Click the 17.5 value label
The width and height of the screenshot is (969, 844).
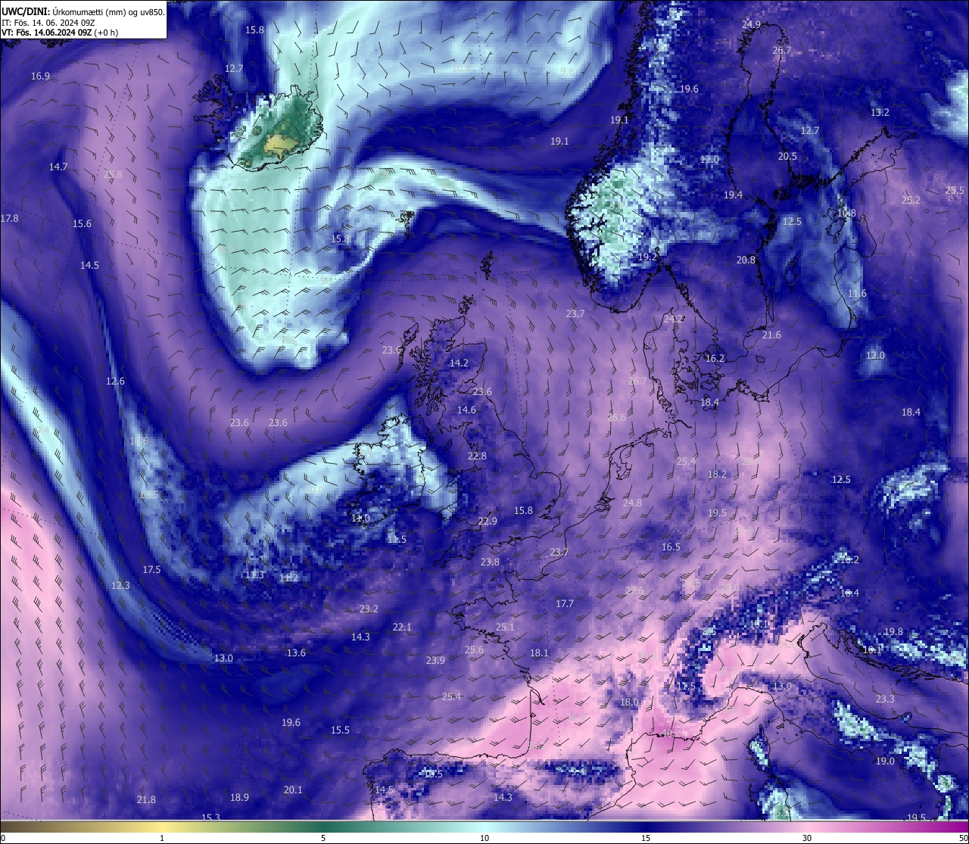[x=151, y=569]
